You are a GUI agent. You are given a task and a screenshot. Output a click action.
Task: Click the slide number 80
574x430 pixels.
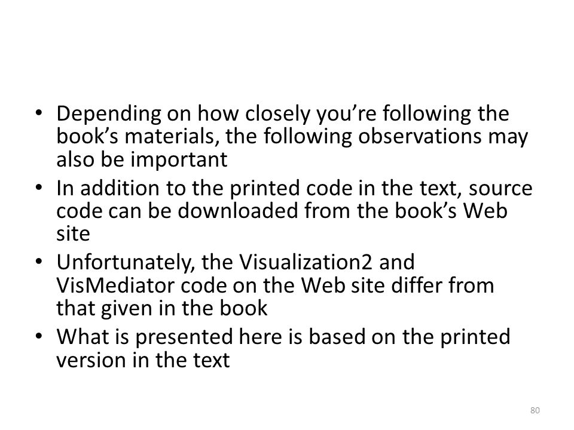tap(535, 410)
